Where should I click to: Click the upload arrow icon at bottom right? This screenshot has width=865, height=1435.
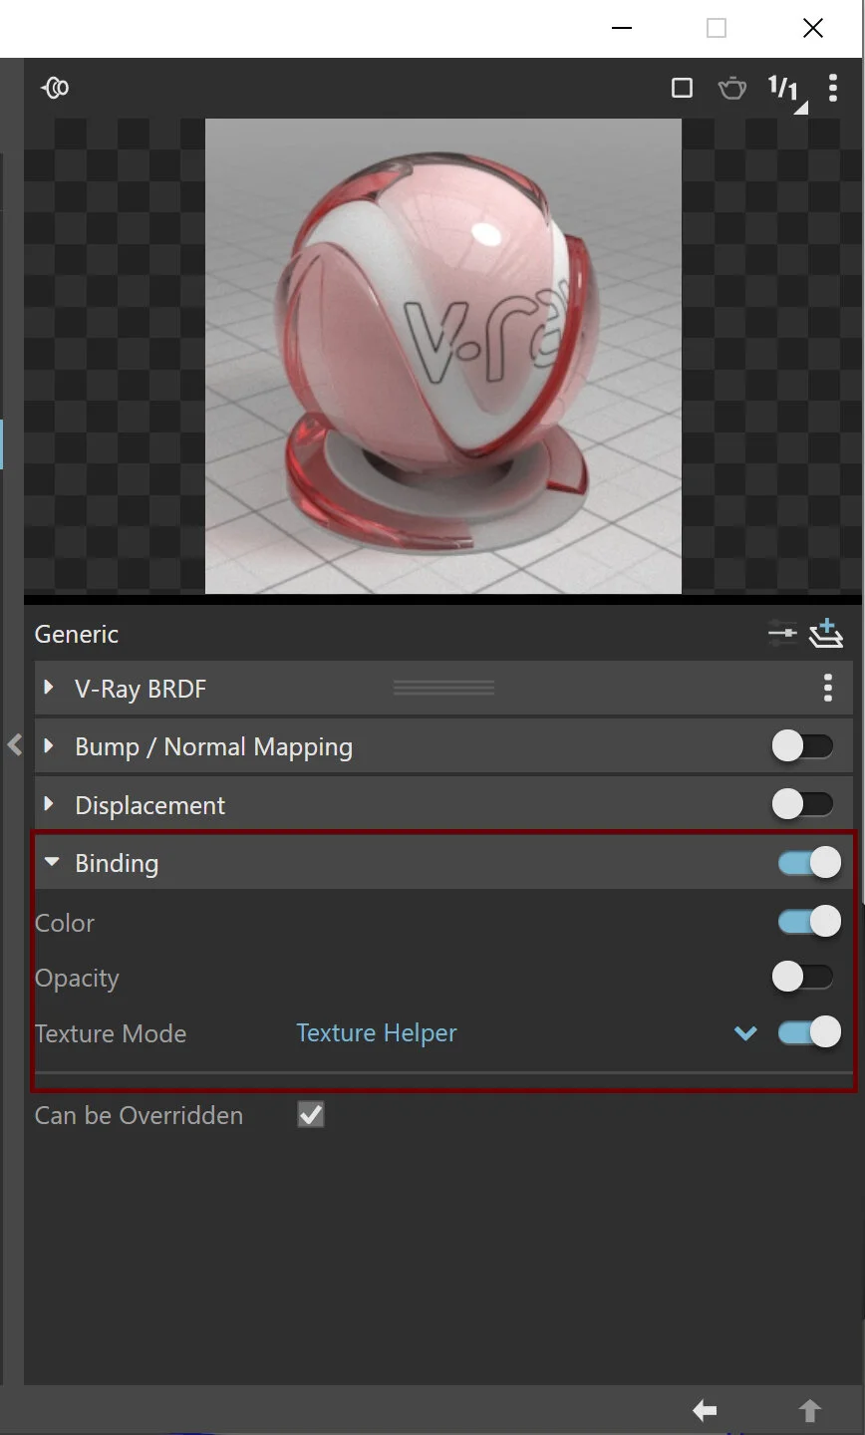point(809,1410)
